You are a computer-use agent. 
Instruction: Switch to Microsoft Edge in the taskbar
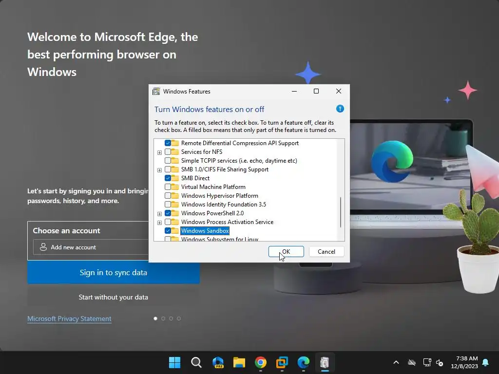pyautogui.click(x=303, y=362)
